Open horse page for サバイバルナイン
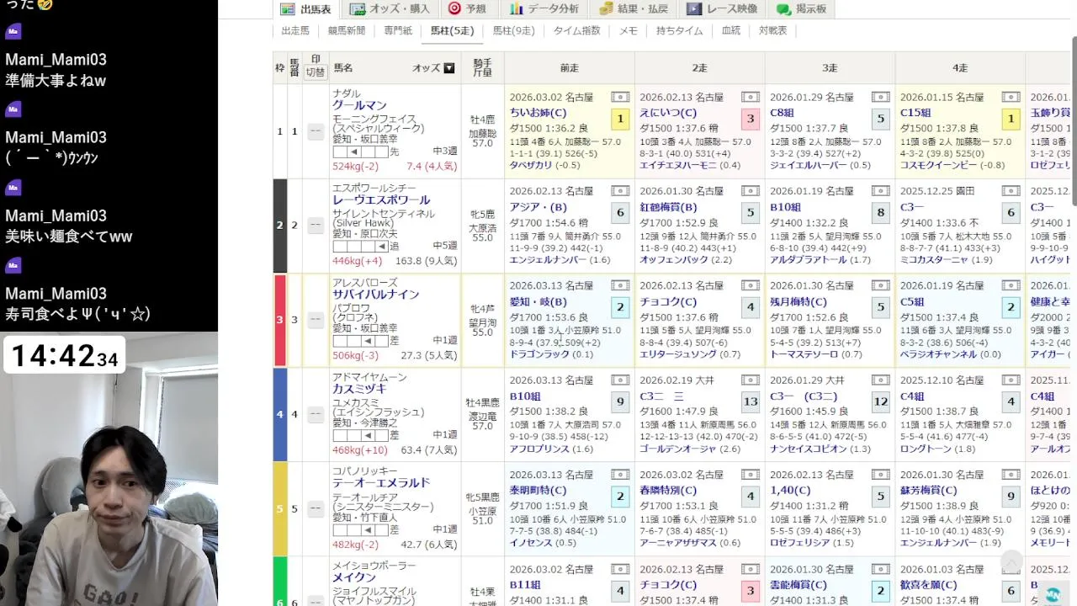The image size is (1077, 606). click(x=375, y=295)
